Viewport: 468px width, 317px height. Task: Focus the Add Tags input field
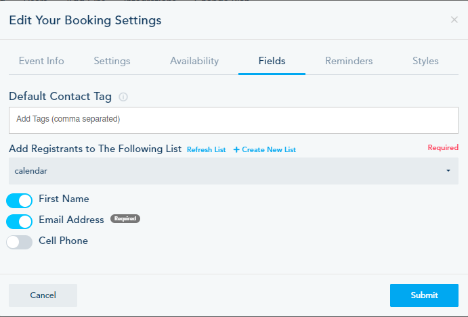click(234, 120)
